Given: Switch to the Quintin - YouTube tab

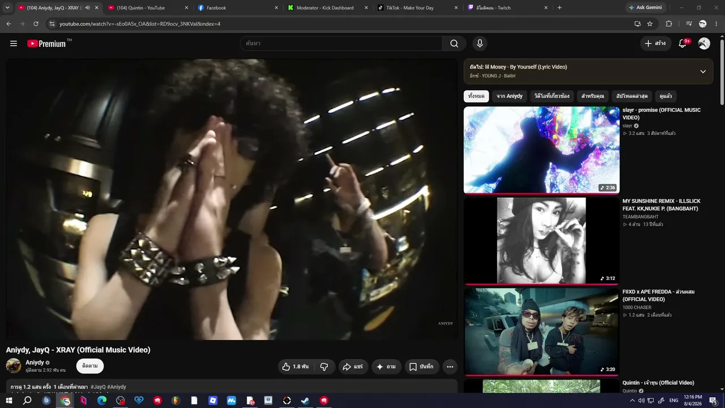Looking at the screenshot, I should 147,8.
